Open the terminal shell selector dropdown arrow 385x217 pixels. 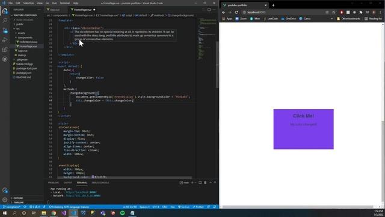[196, 183]
